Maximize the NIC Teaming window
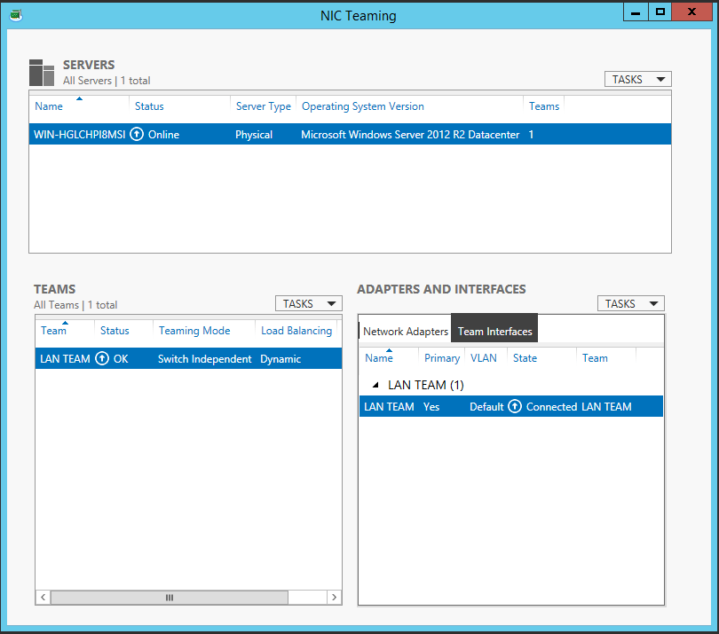 (660, 12)
